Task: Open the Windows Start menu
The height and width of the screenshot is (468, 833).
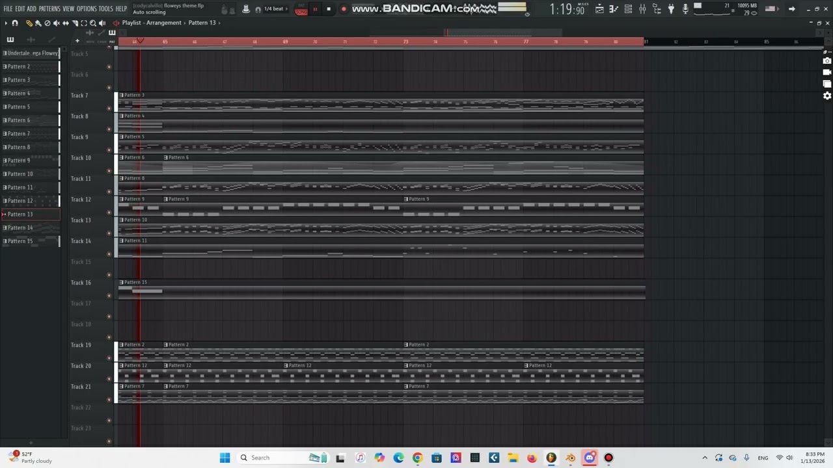Action: [225, 458]
